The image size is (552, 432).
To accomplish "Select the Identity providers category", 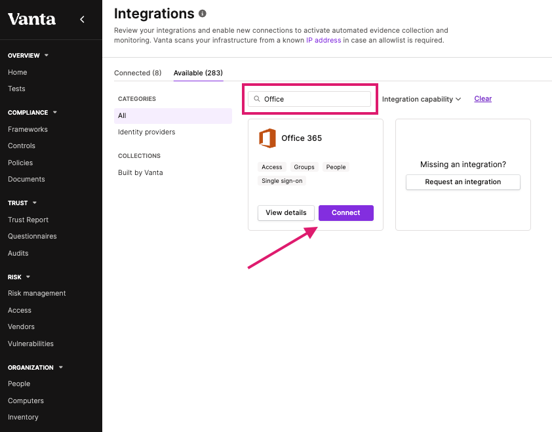I will [x=146, y=132].
